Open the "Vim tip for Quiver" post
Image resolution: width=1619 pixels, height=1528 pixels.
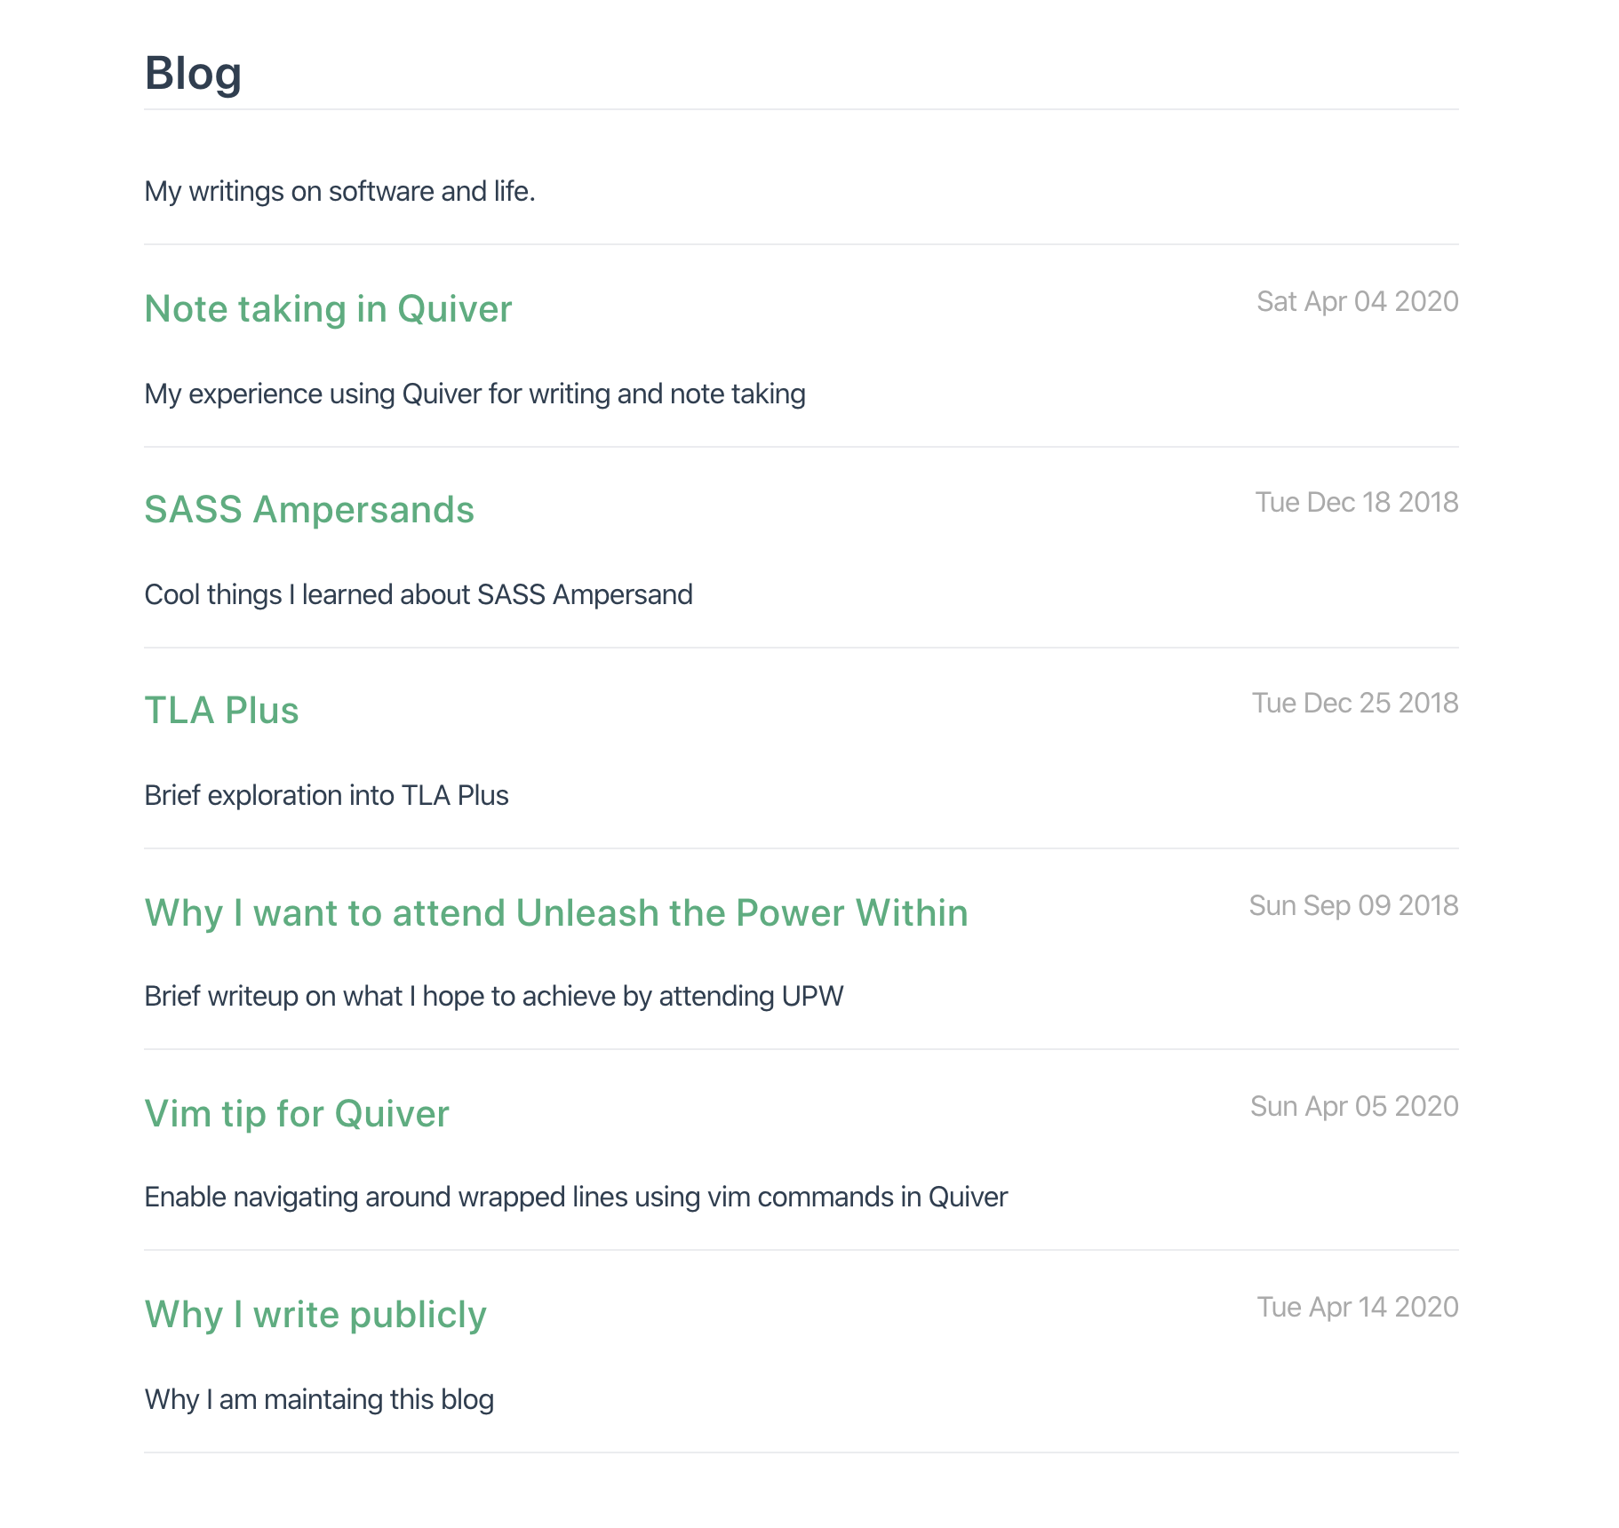coord(297,1114)
